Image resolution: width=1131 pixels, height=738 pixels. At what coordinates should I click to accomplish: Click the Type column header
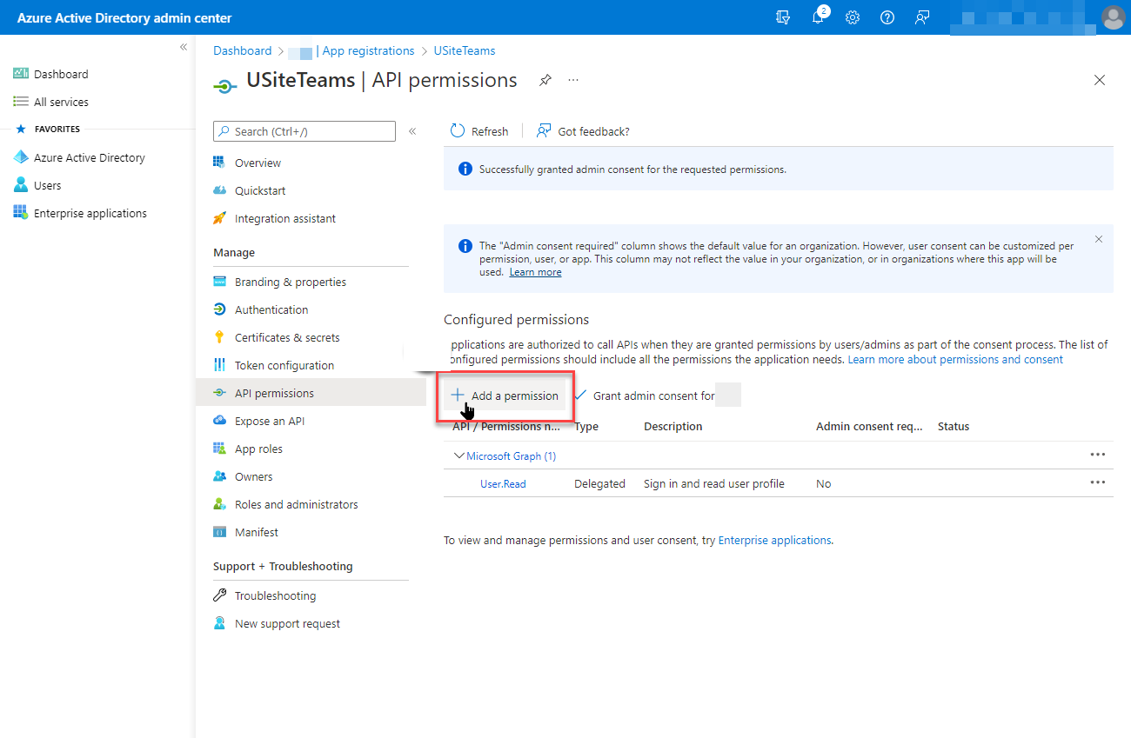point(586,426)
